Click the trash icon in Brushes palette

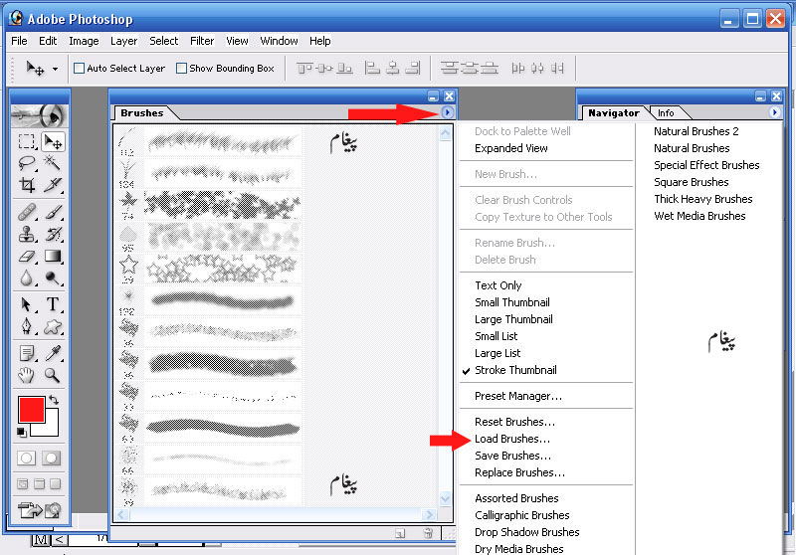428,533
